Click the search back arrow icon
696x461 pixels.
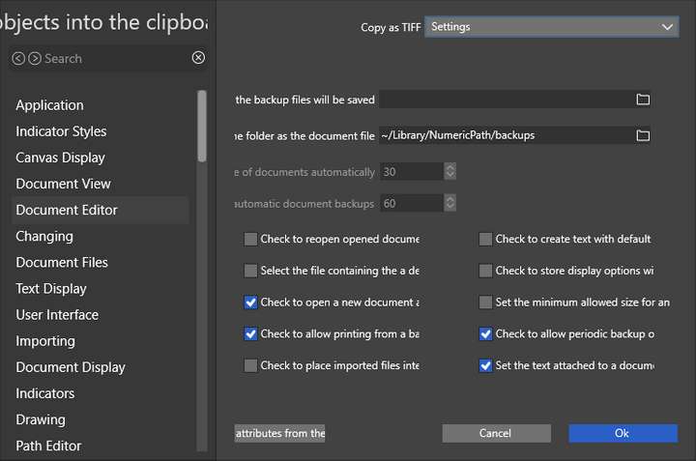click(x=18, y=58)
